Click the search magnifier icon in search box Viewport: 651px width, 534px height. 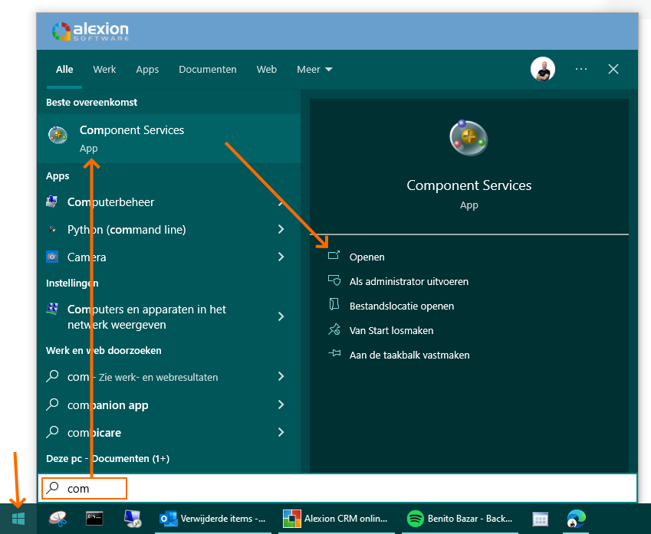pos(52,488)
